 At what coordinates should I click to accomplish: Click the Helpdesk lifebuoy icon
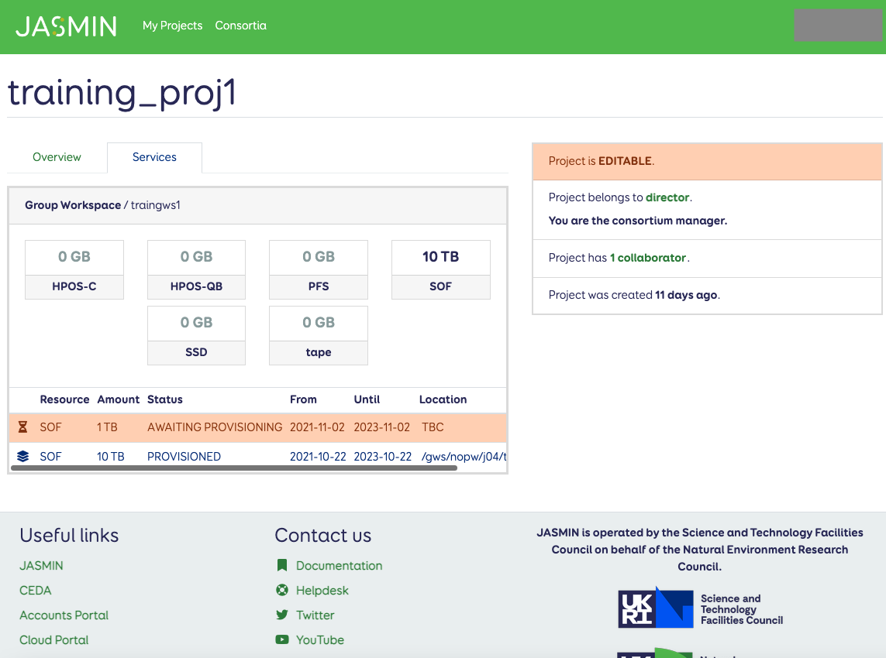[282, 590]
